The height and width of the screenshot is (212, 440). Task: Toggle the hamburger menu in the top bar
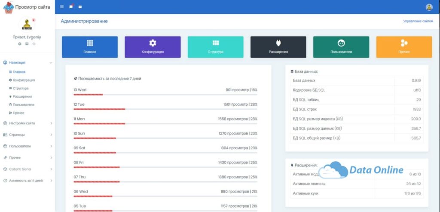62,7
